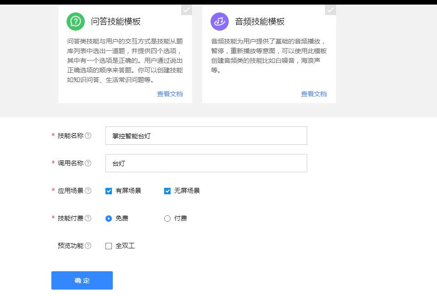The height and width of the screenshot is (296, 437).
Task: Select the 音频技能模板 card checkmark
Action: pyautogui.click(x=331, y=10)
